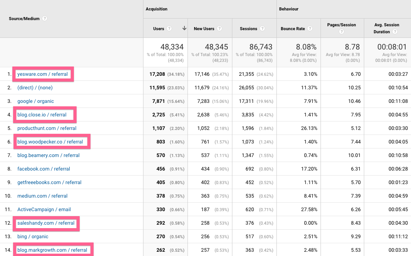The width and height of the screenshot is (411, 256).
Task: Select google organic users value 7,871
Action: tap(159, 101)
